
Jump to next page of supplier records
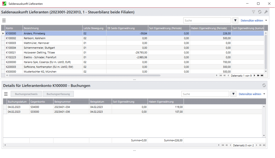coord(258,76)
